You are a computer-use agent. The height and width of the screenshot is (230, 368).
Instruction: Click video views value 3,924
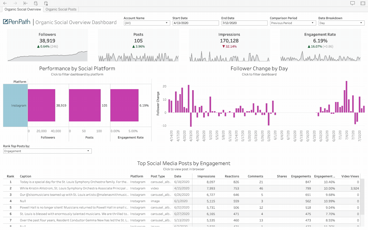click(x=355, y=188)
